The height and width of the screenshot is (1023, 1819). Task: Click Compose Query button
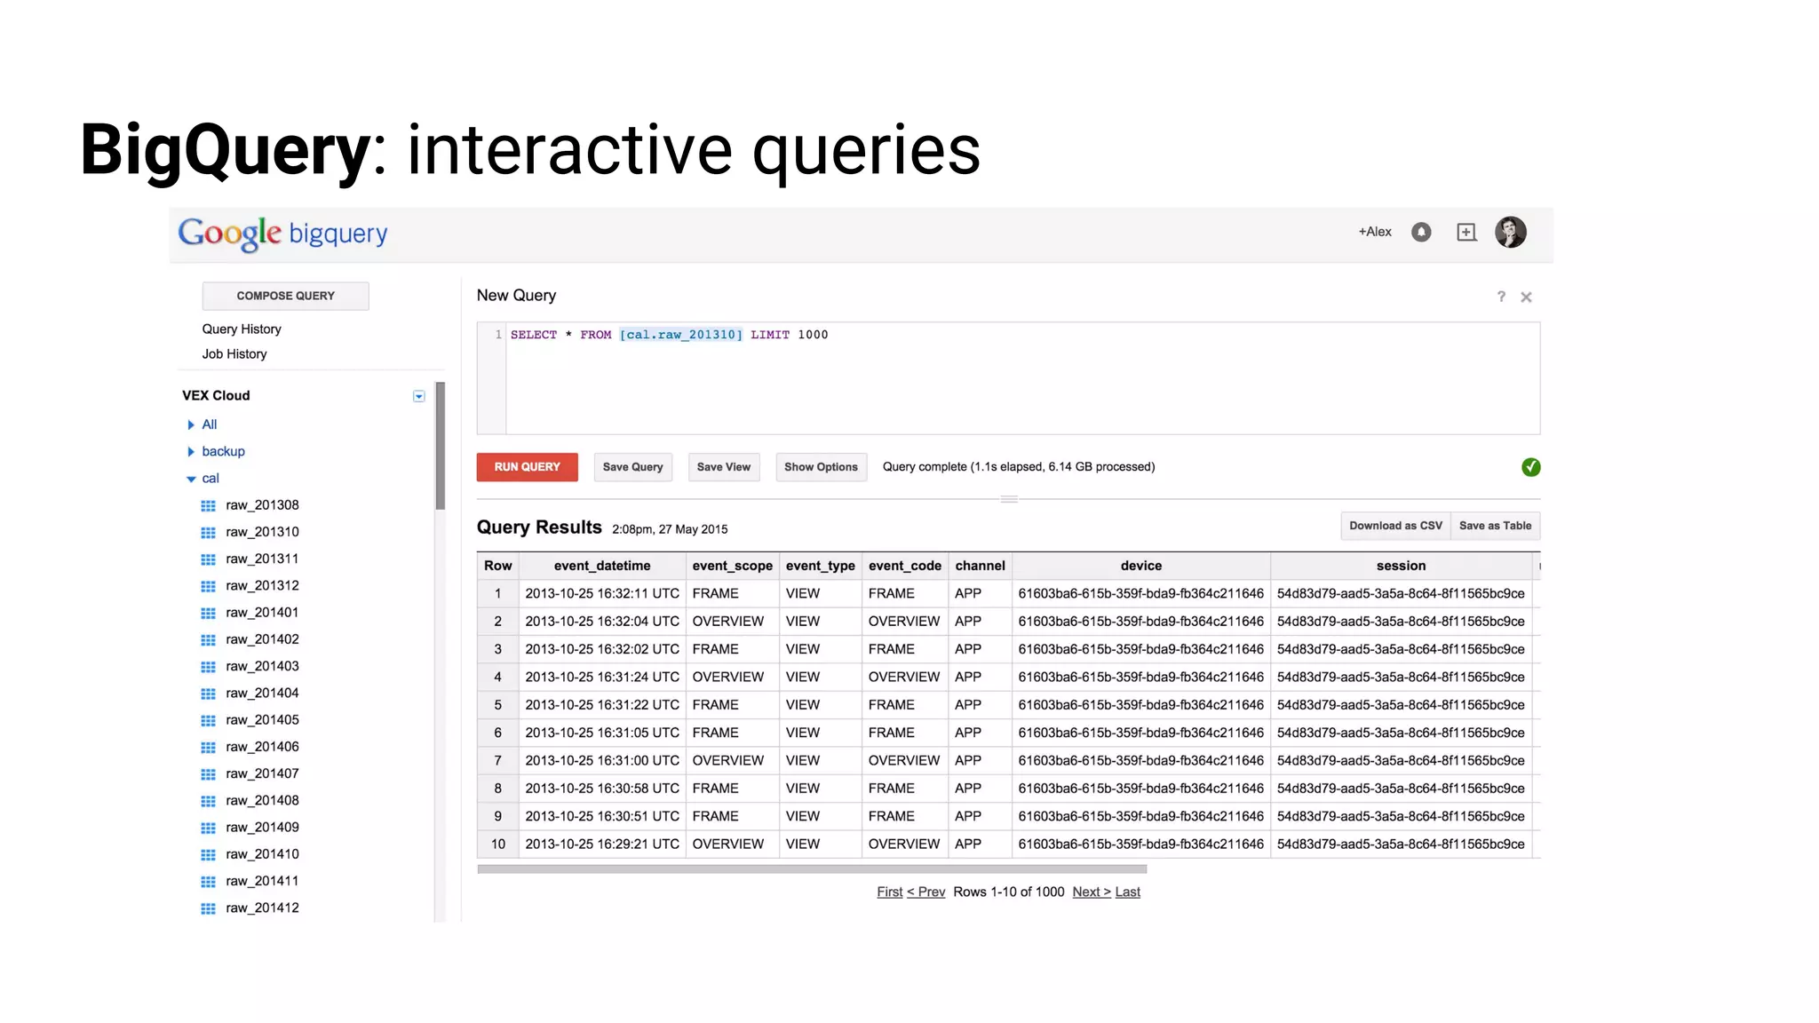285,296
